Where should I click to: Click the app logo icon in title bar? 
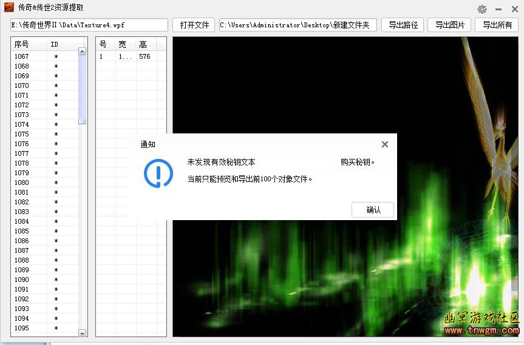tap(9, 7)
